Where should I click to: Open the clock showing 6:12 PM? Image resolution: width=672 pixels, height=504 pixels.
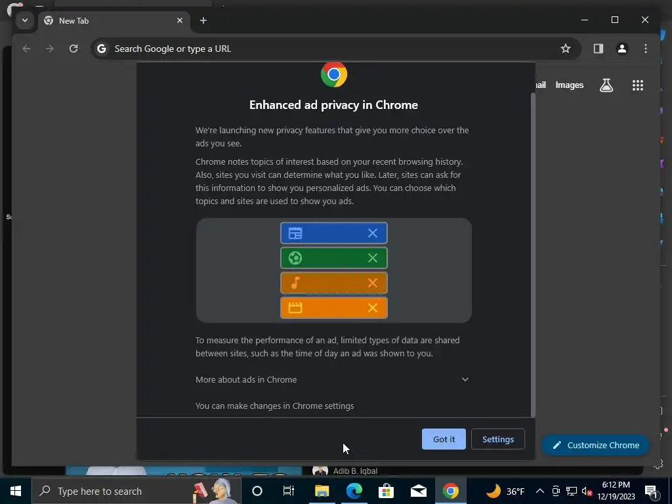[616, 491]
